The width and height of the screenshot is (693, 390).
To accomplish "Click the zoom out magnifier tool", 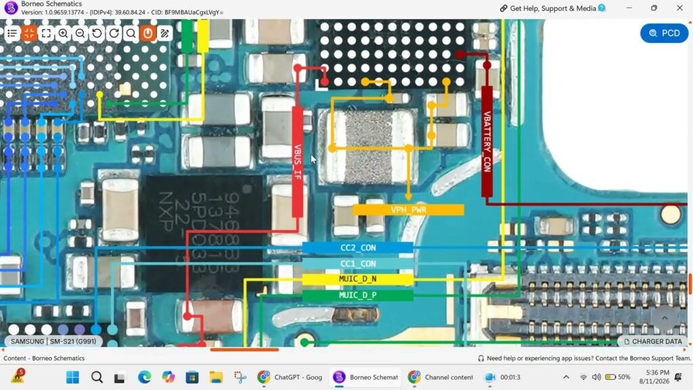I will 80,33.
